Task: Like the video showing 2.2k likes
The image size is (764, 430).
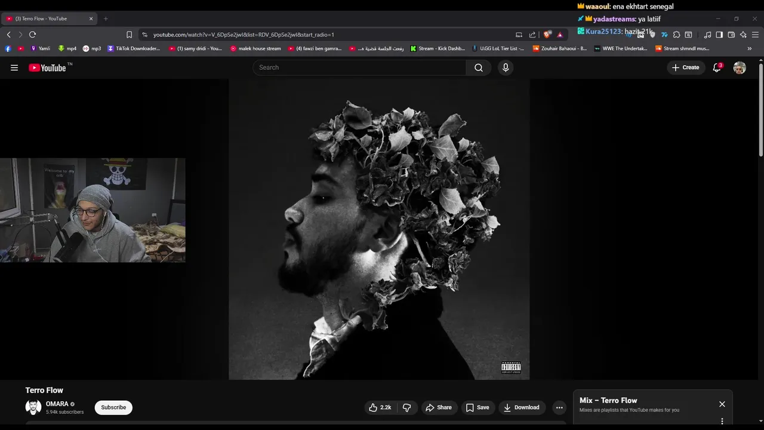Action: (x=380, y=407)
